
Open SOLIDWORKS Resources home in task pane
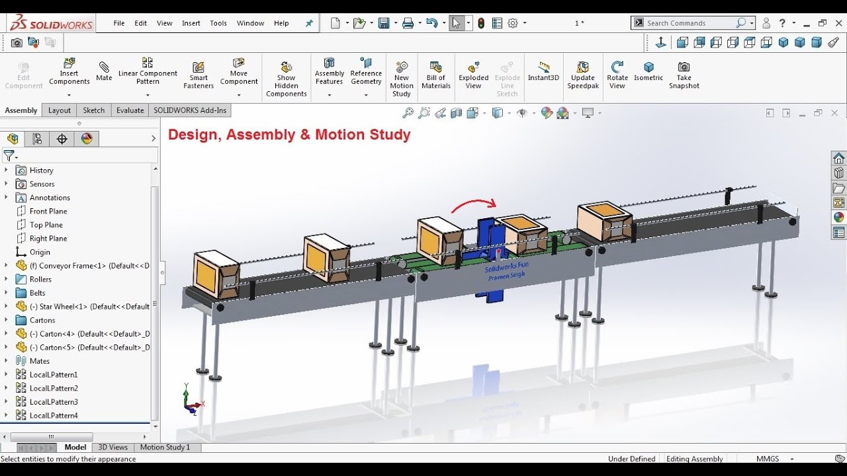(x=838, y=159)
